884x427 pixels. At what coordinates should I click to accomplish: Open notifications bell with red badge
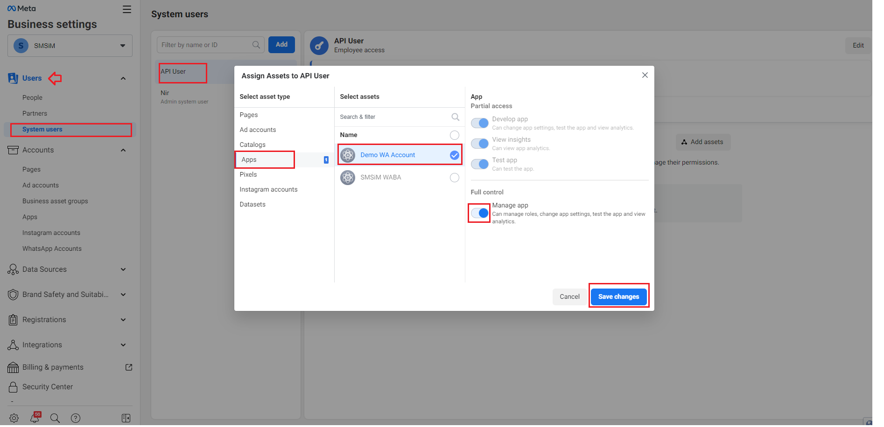(35, 417)
